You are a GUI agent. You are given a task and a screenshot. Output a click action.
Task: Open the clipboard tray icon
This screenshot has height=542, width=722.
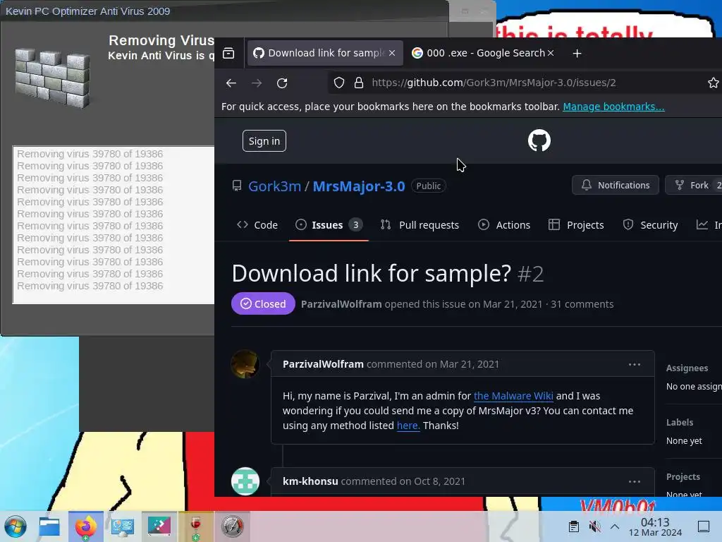[574, 526]
